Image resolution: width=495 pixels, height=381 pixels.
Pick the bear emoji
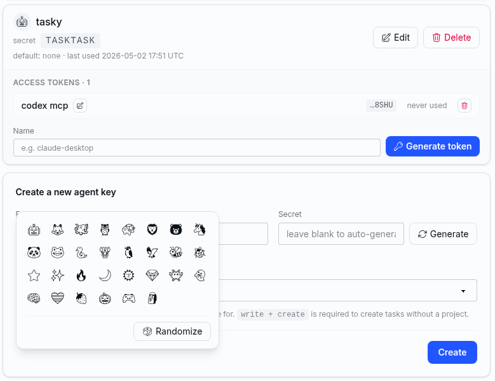[176, 230]
